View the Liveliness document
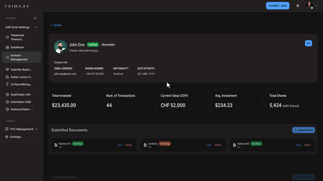The width and height of the screenshot is (323, 181). 209,145
